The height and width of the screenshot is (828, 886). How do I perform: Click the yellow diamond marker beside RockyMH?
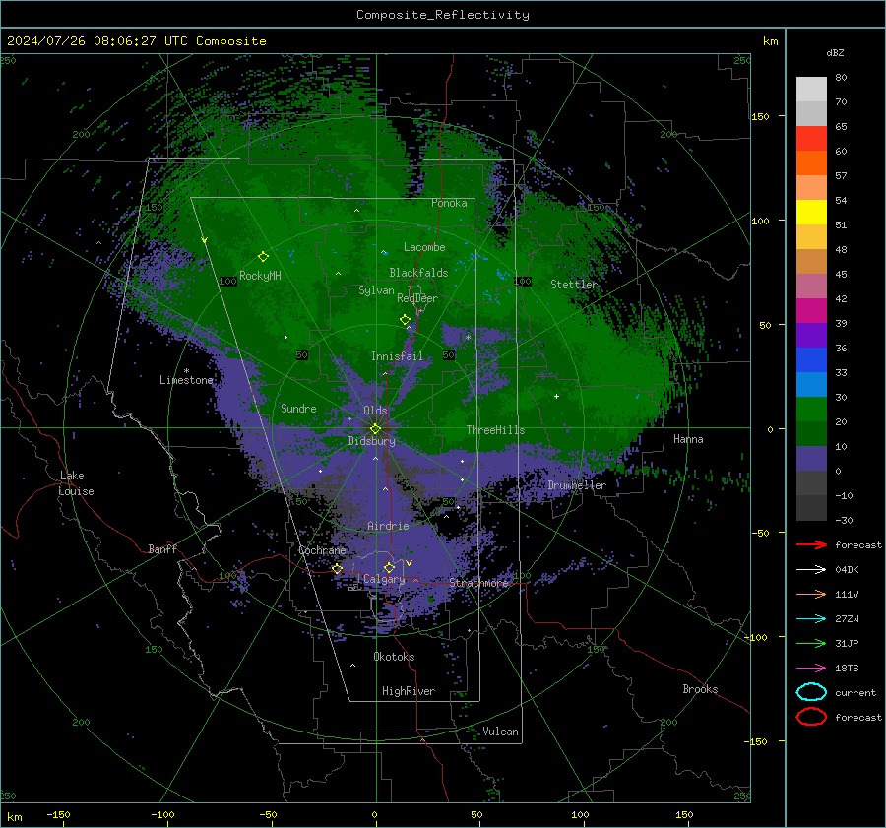coord(263,257)
